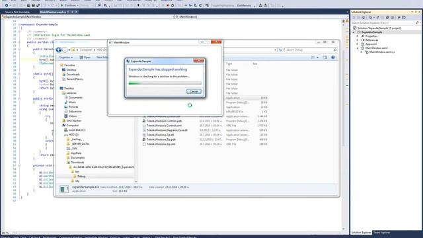Click Solution Explorer Collapse All icon
The image size is (423, 238).
pyautogui.click(x=387, y=18)
